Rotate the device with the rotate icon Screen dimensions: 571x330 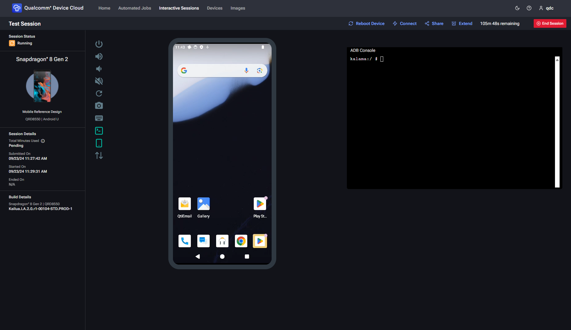tap(99, 93)
